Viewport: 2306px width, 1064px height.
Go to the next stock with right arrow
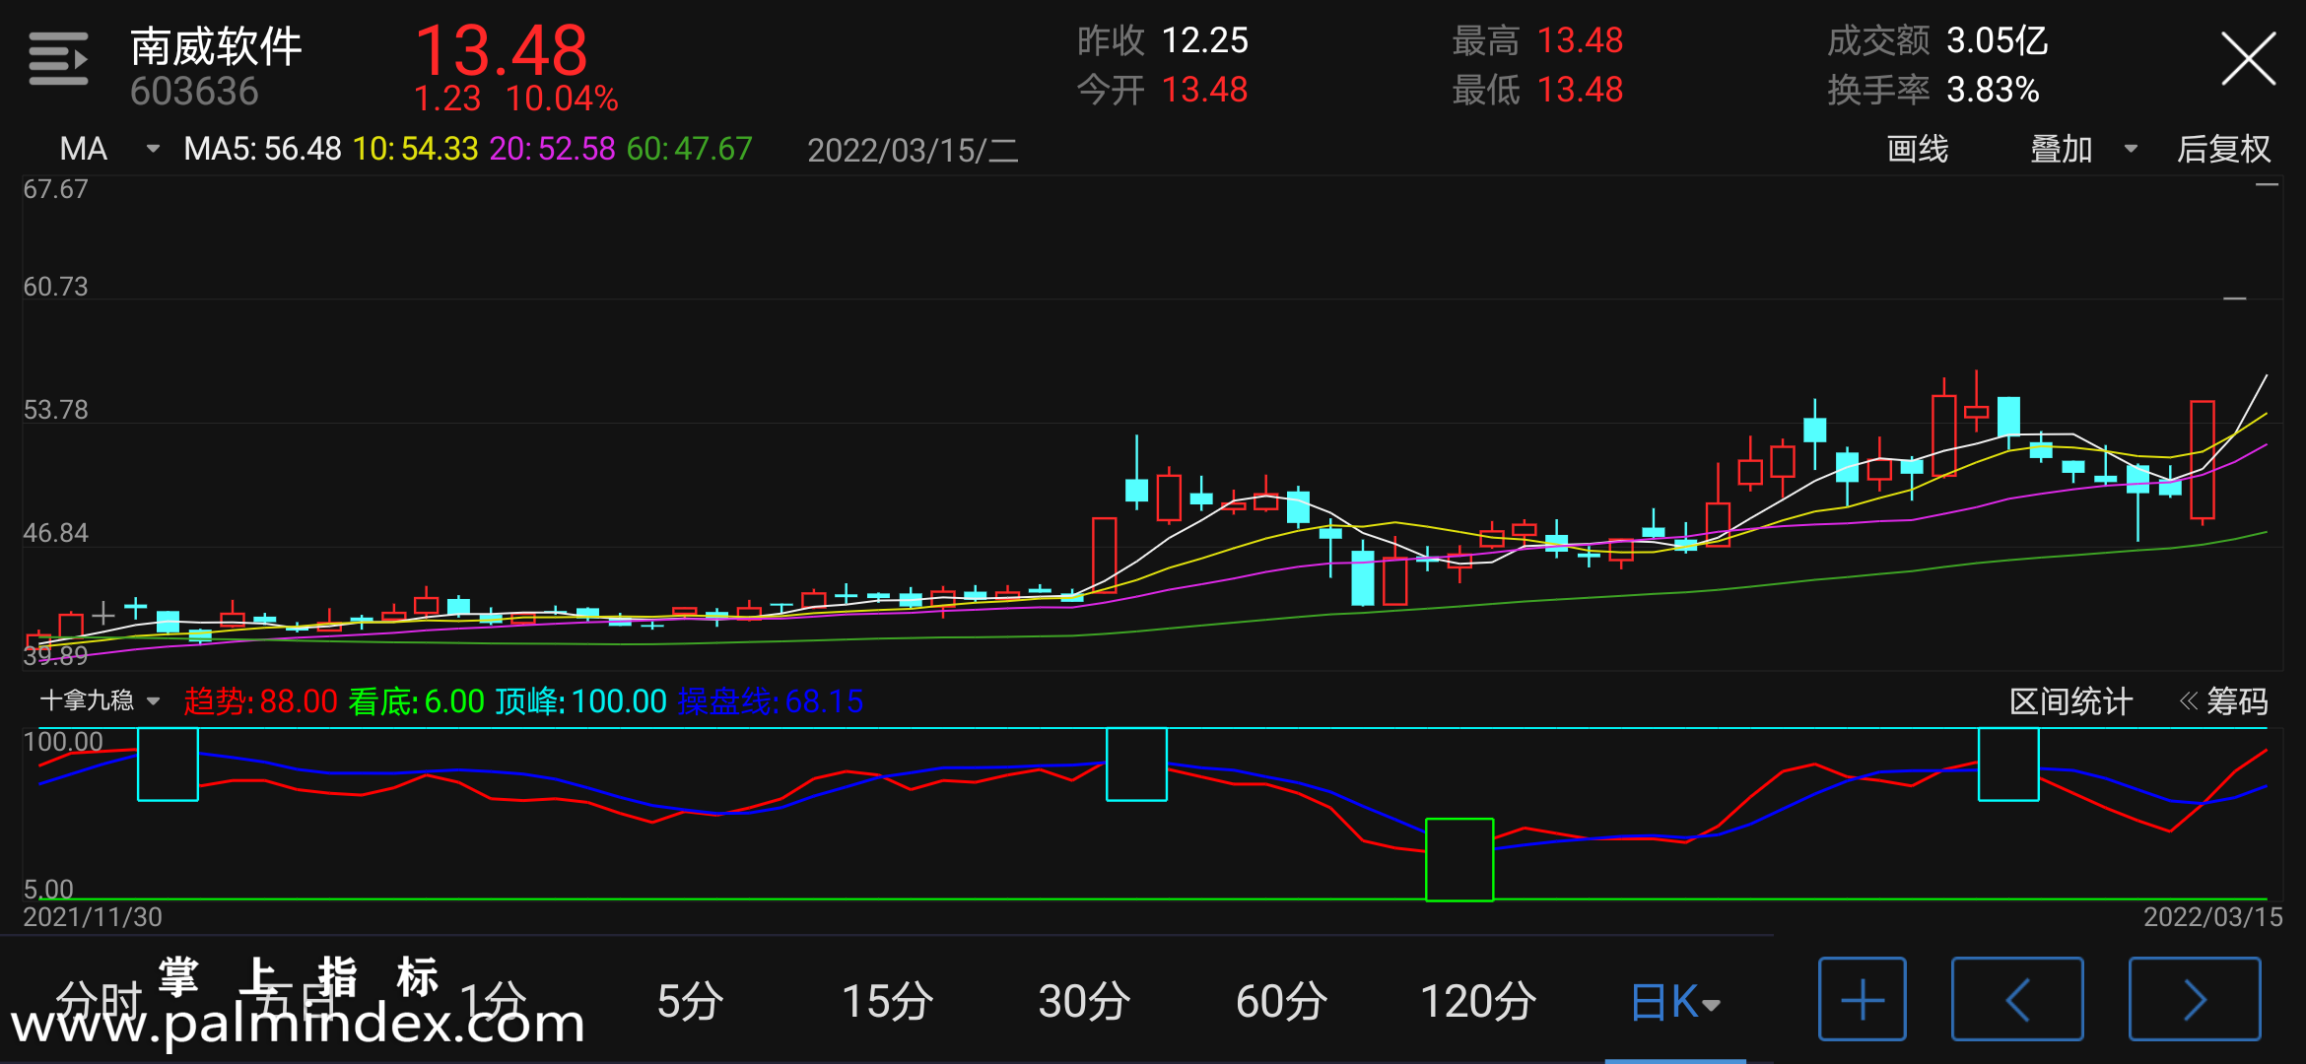2195,999
